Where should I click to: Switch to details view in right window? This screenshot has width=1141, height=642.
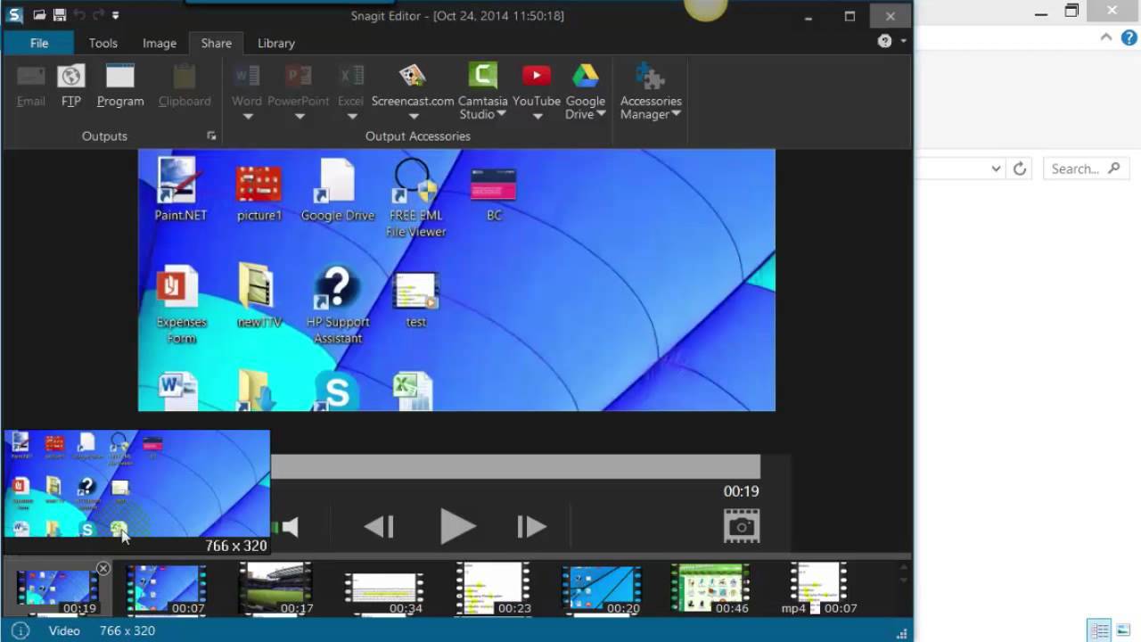pyautogui.click(x=1099, y=629)
